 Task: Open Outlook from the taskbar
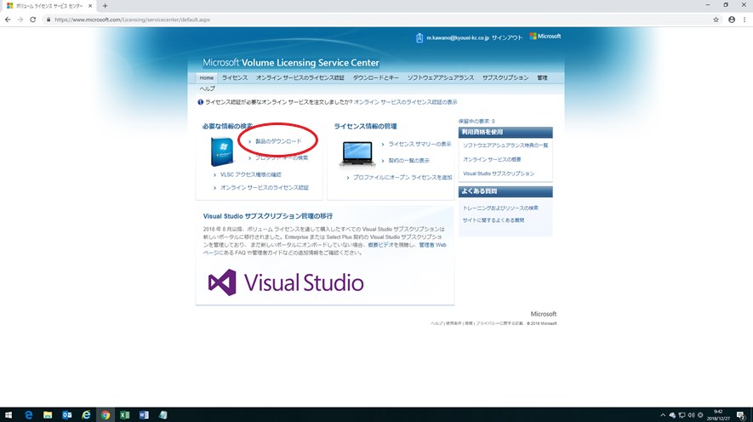point(66,415)
